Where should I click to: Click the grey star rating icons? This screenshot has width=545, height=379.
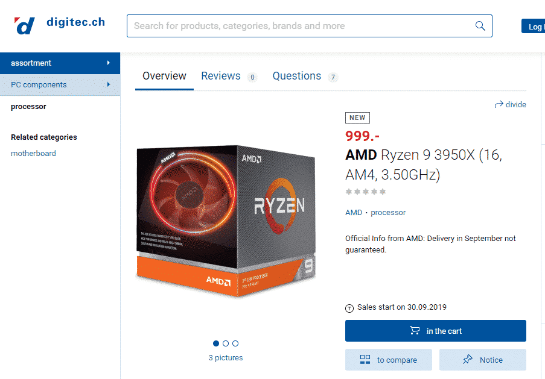point(366,192)
